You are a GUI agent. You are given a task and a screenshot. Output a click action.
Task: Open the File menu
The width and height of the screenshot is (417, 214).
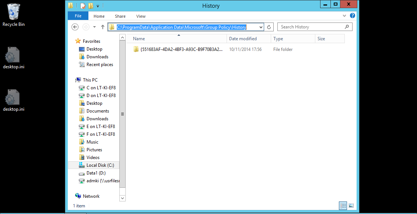78,16
